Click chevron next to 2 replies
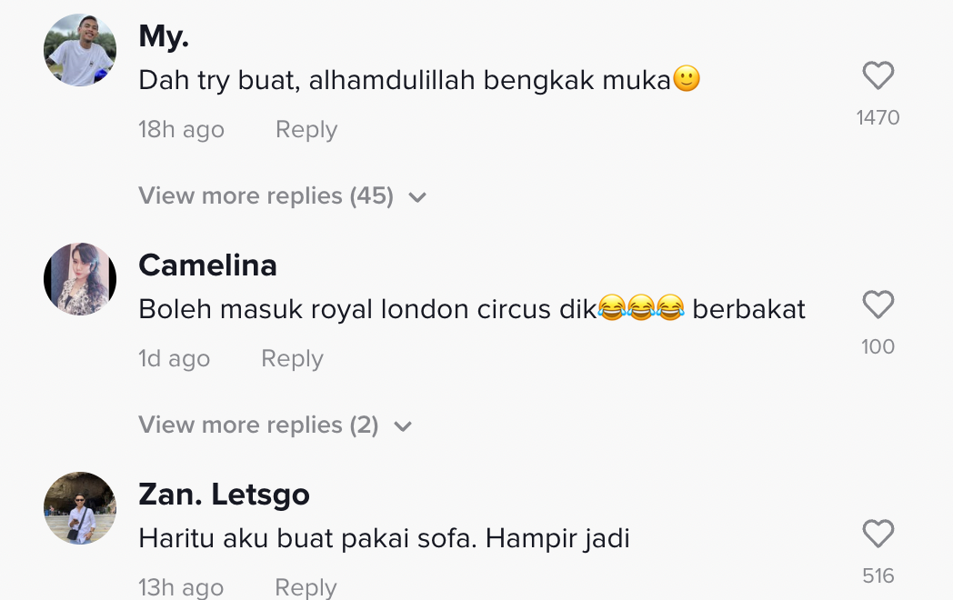The height and width of the screenshot is (600, 953). pyautogui.click(x=403, y=426)
